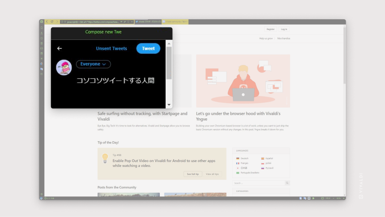
Task: Open the Vivaldi menu icon
Action: click(x=42, y=22)
